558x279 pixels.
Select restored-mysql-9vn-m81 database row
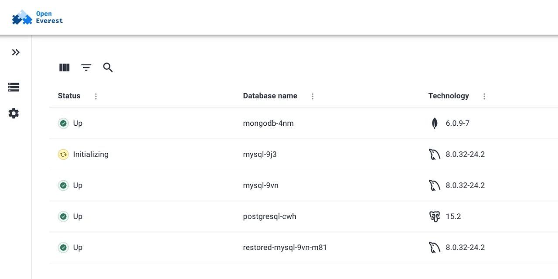285,248
